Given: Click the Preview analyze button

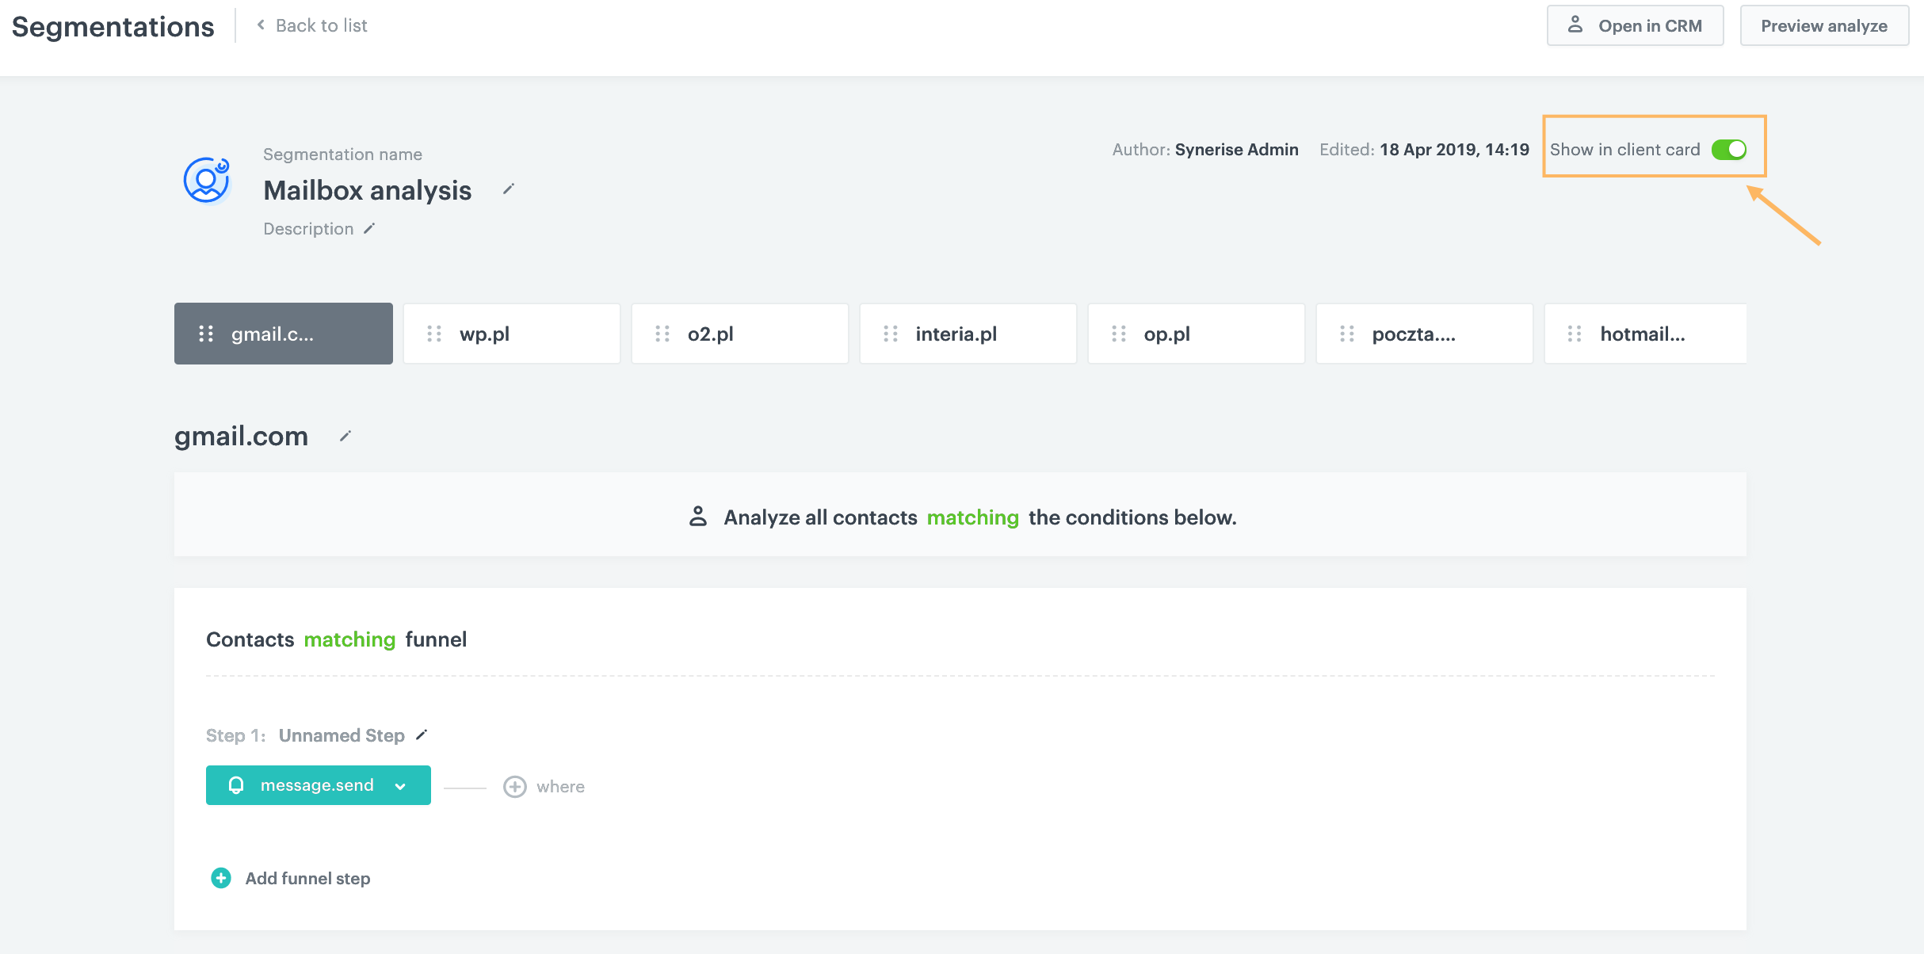Looking at the screenshot, I should (1823, 25).
